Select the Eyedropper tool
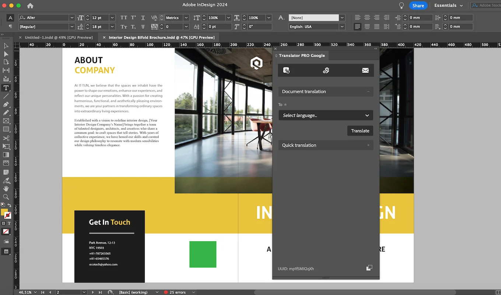The width and height of the screenshot is (501, 295). (x=6, y=181)
